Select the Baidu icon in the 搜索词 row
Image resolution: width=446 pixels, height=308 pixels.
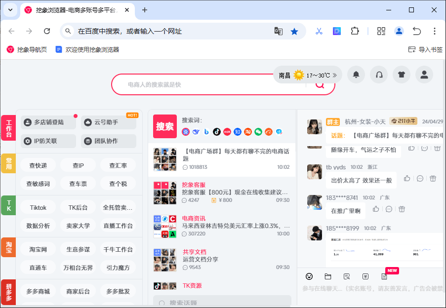pos(186,132)
